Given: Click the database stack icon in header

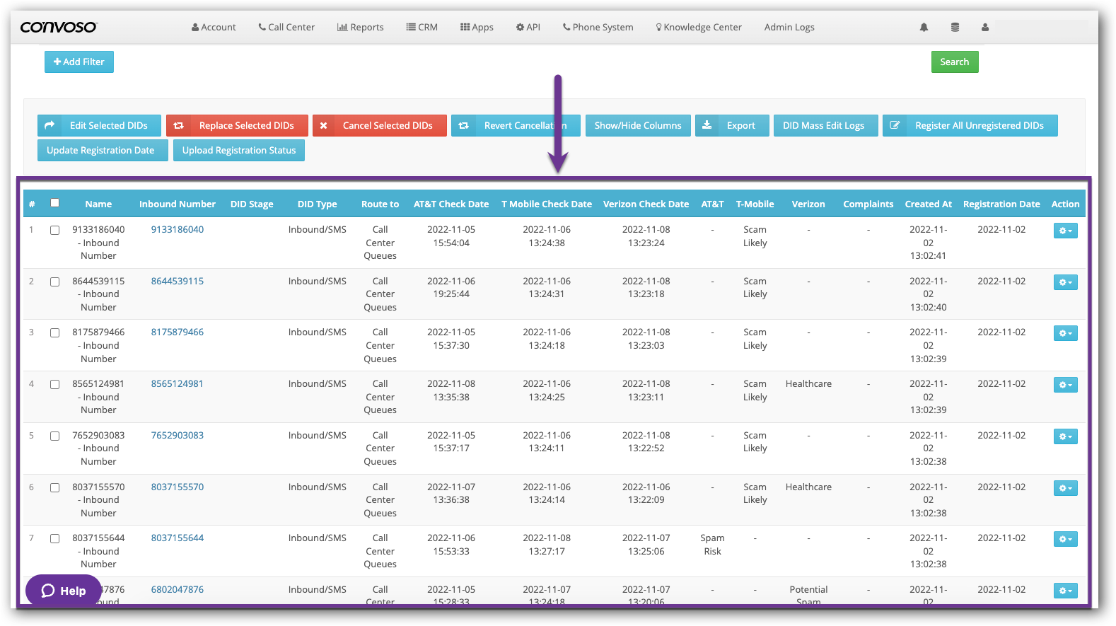Looking at the screenshot, I should (x=955, y=27).
